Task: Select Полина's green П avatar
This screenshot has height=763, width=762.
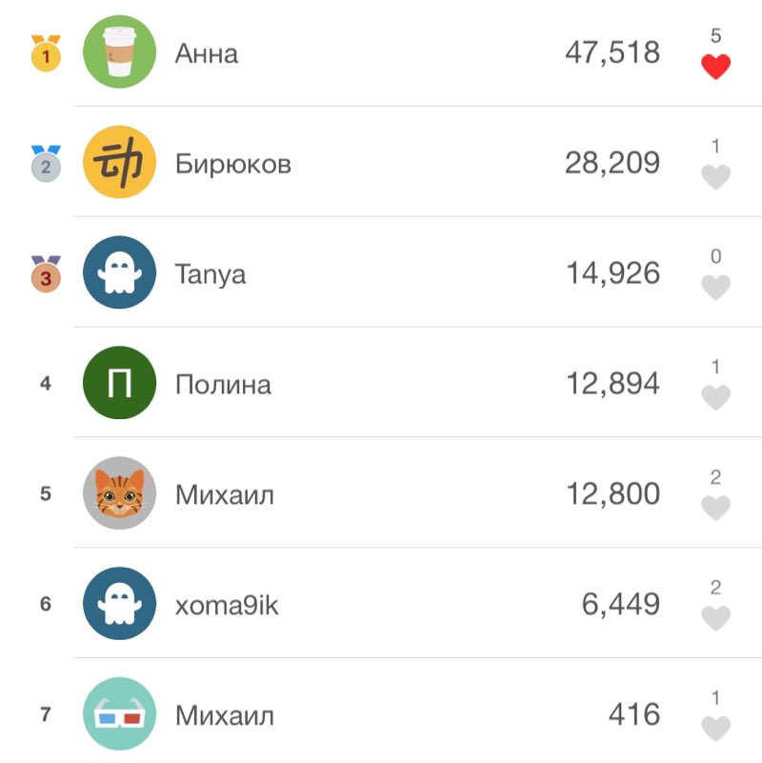Action: click(x=120, y=384)
